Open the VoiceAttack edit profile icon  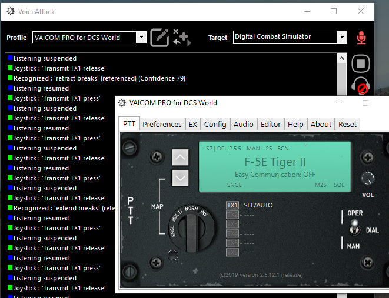coord(159,38)
